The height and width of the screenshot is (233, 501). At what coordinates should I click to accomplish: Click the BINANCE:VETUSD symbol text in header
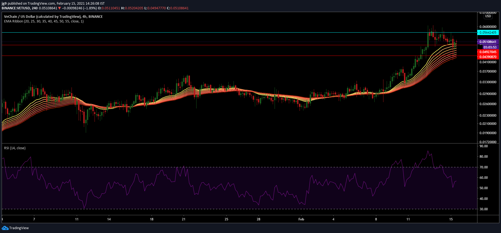[16, 8]
